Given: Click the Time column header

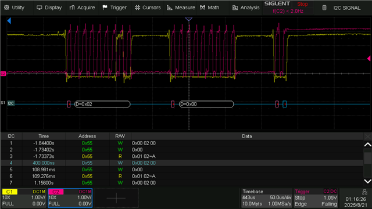Looking at the screenshot, I should pyautogui.click(x=44, y=136).
